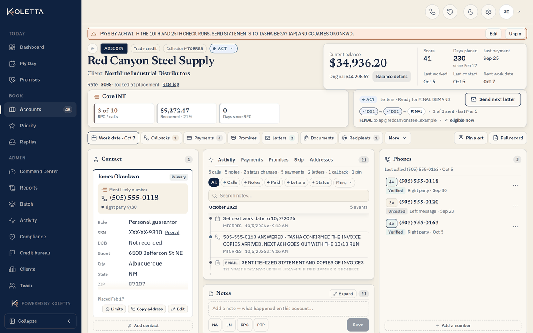533x333 pixels.
Task: Click the D01 letter step chip
Action: pyautogui.click(x=368, y=111)
